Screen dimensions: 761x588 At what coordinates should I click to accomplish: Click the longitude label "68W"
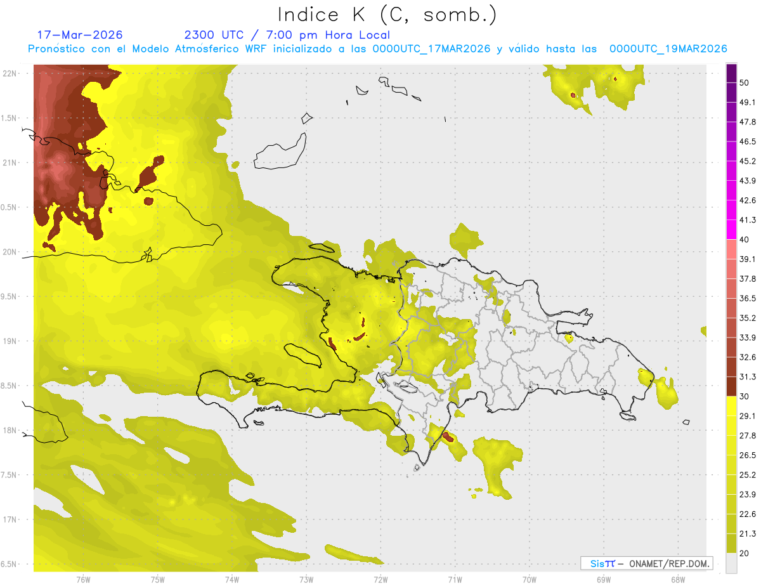point(678,579)
